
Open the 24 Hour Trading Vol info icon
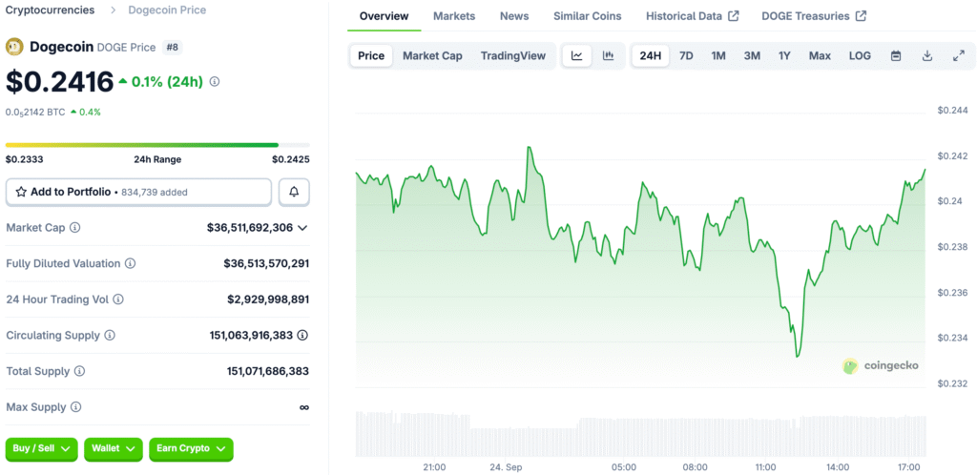coord(118,299)
